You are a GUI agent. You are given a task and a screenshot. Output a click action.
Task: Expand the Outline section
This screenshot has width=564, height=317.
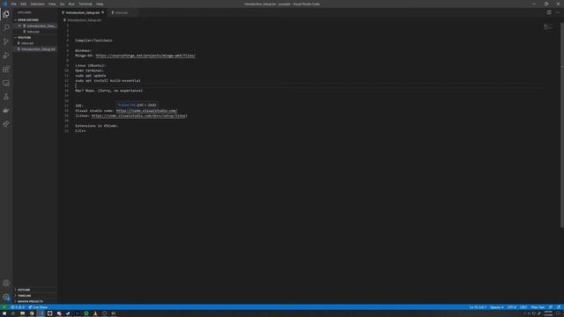tap(35, 290)
